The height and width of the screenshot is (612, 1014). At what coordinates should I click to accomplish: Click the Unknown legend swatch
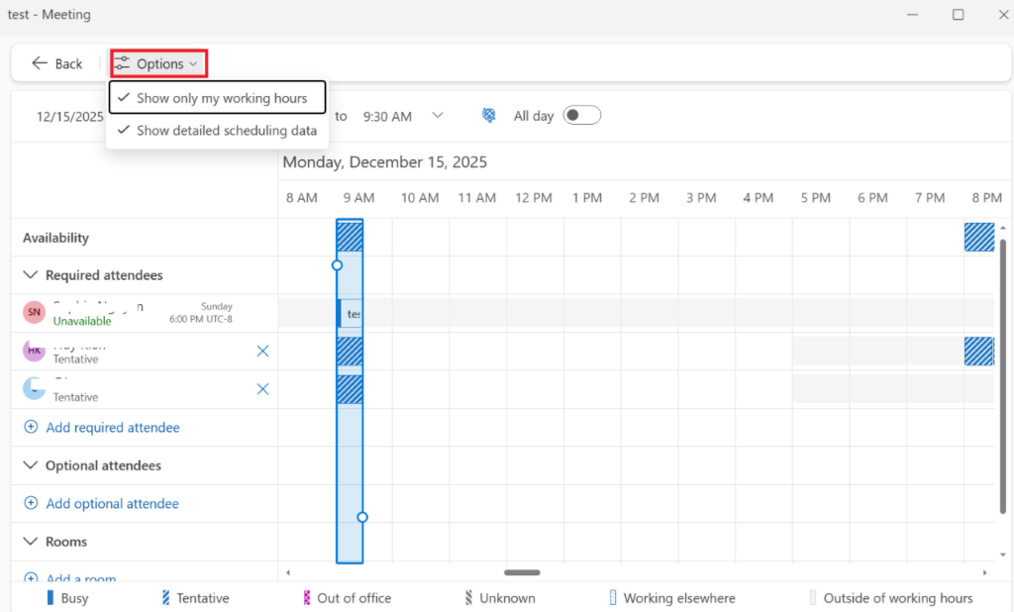468,598
